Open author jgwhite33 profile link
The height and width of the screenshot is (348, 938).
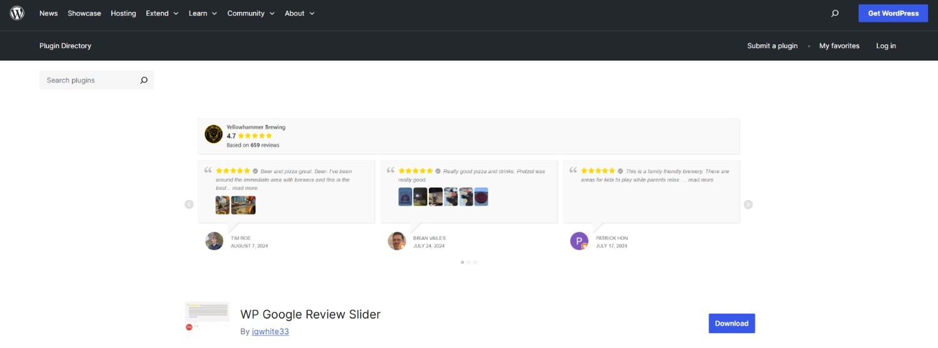tap(270, 332)
